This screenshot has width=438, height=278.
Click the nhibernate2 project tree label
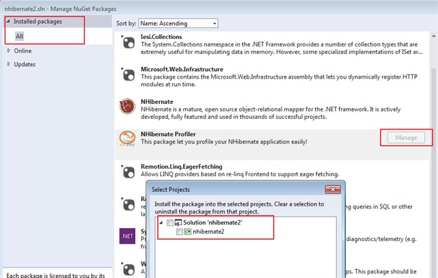coord(208,232)
